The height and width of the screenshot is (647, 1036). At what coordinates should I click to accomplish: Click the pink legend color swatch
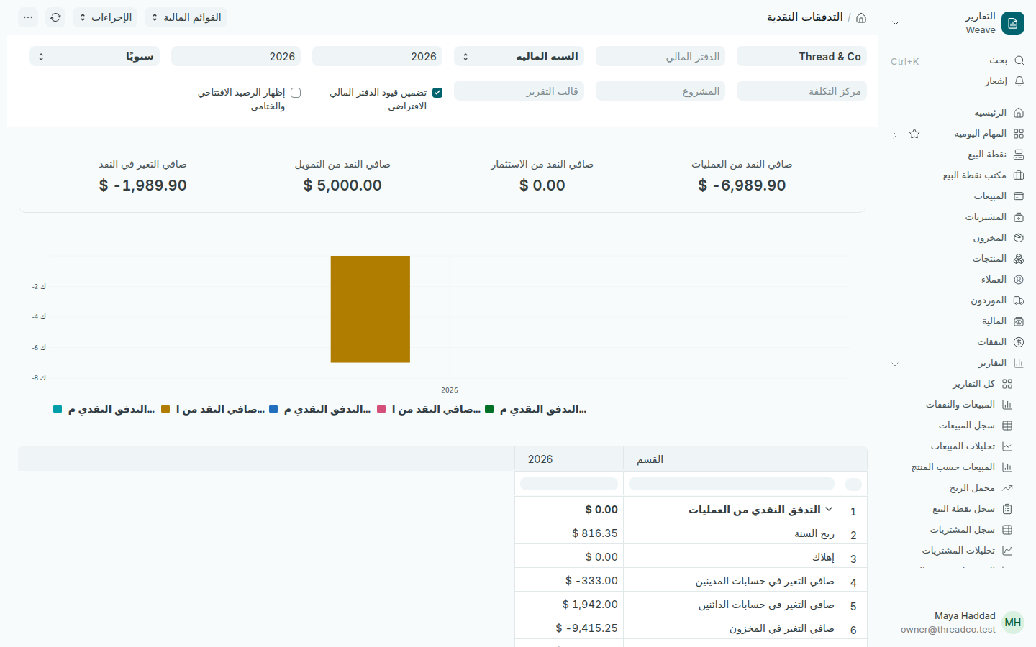tap(381, 409)
